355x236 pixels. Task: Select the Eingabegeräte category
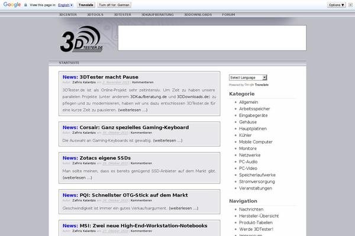[253, 116]
